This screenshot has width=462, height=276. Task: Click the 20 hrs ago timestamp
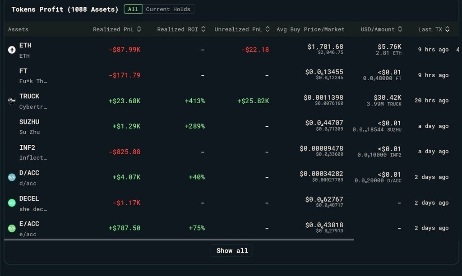[432, 101]
